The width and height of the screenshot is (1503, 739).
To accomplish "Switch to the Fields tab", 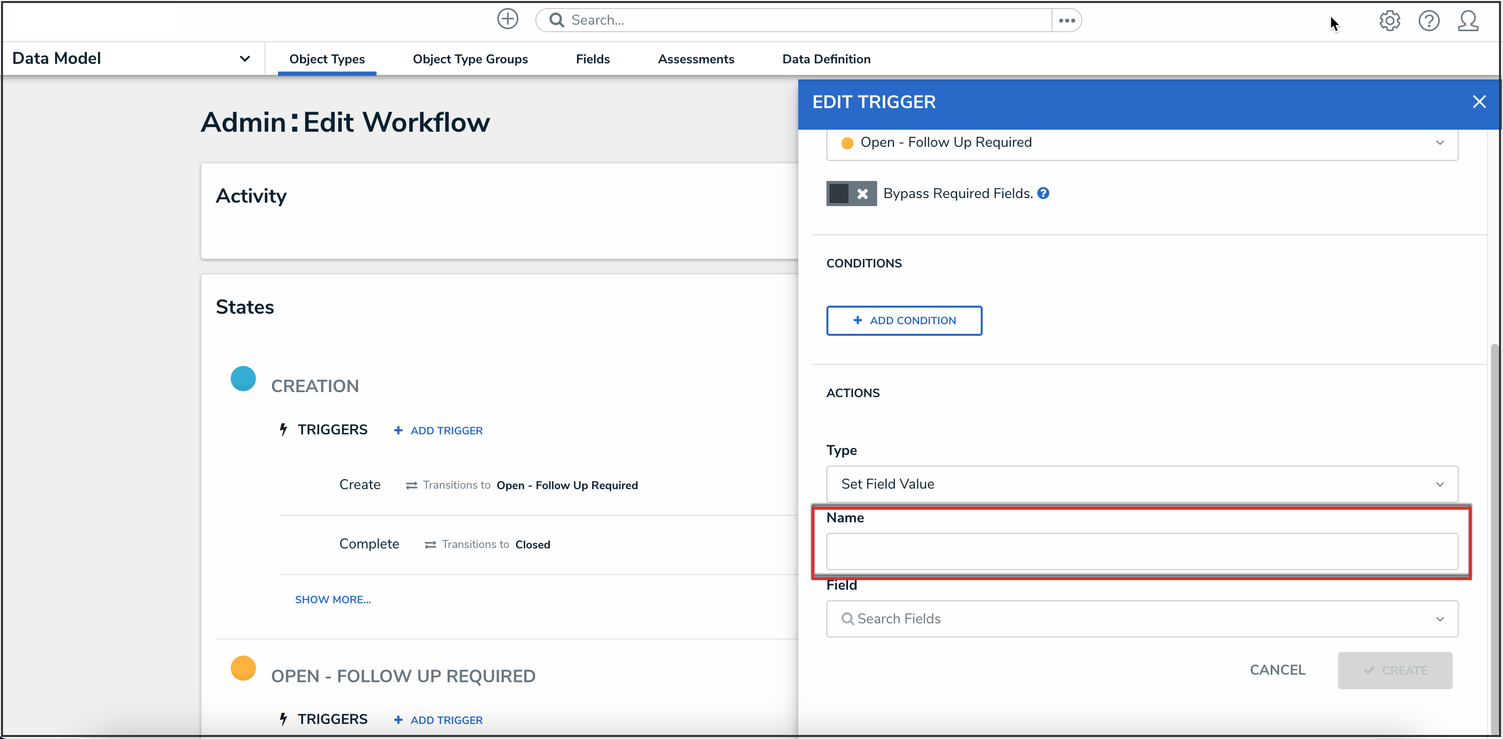I will point(592,59).
